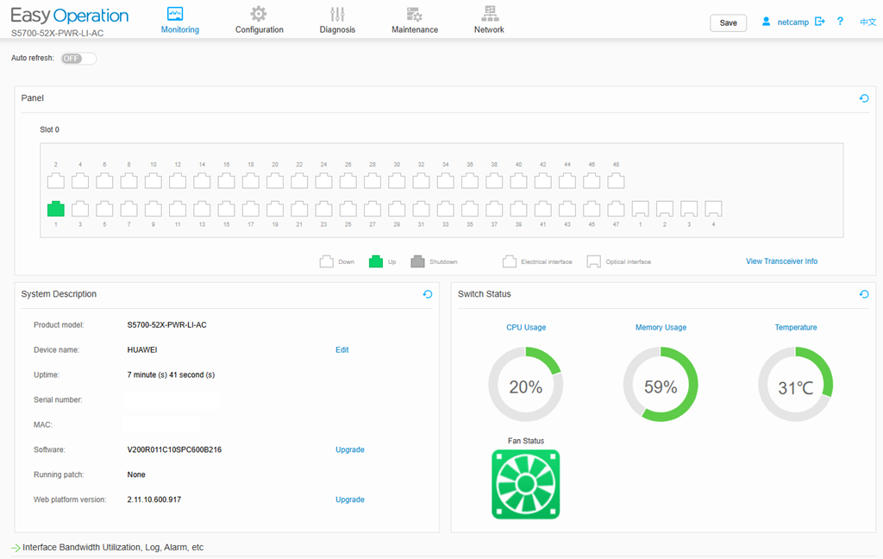Image resolution: width=883 pixels, height=559 pixels.
Task: Edit the device name HUAWEI
Action: (x=341, y=350)
